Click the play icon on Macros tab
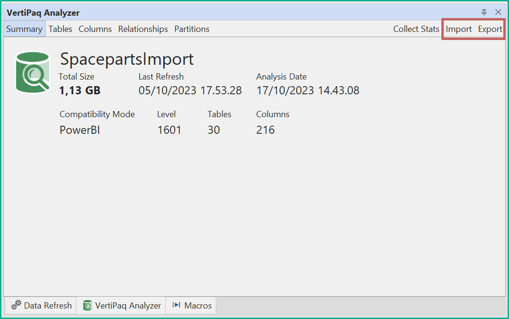The width and height of the screenshot is (509, 319). click(176, 305)
